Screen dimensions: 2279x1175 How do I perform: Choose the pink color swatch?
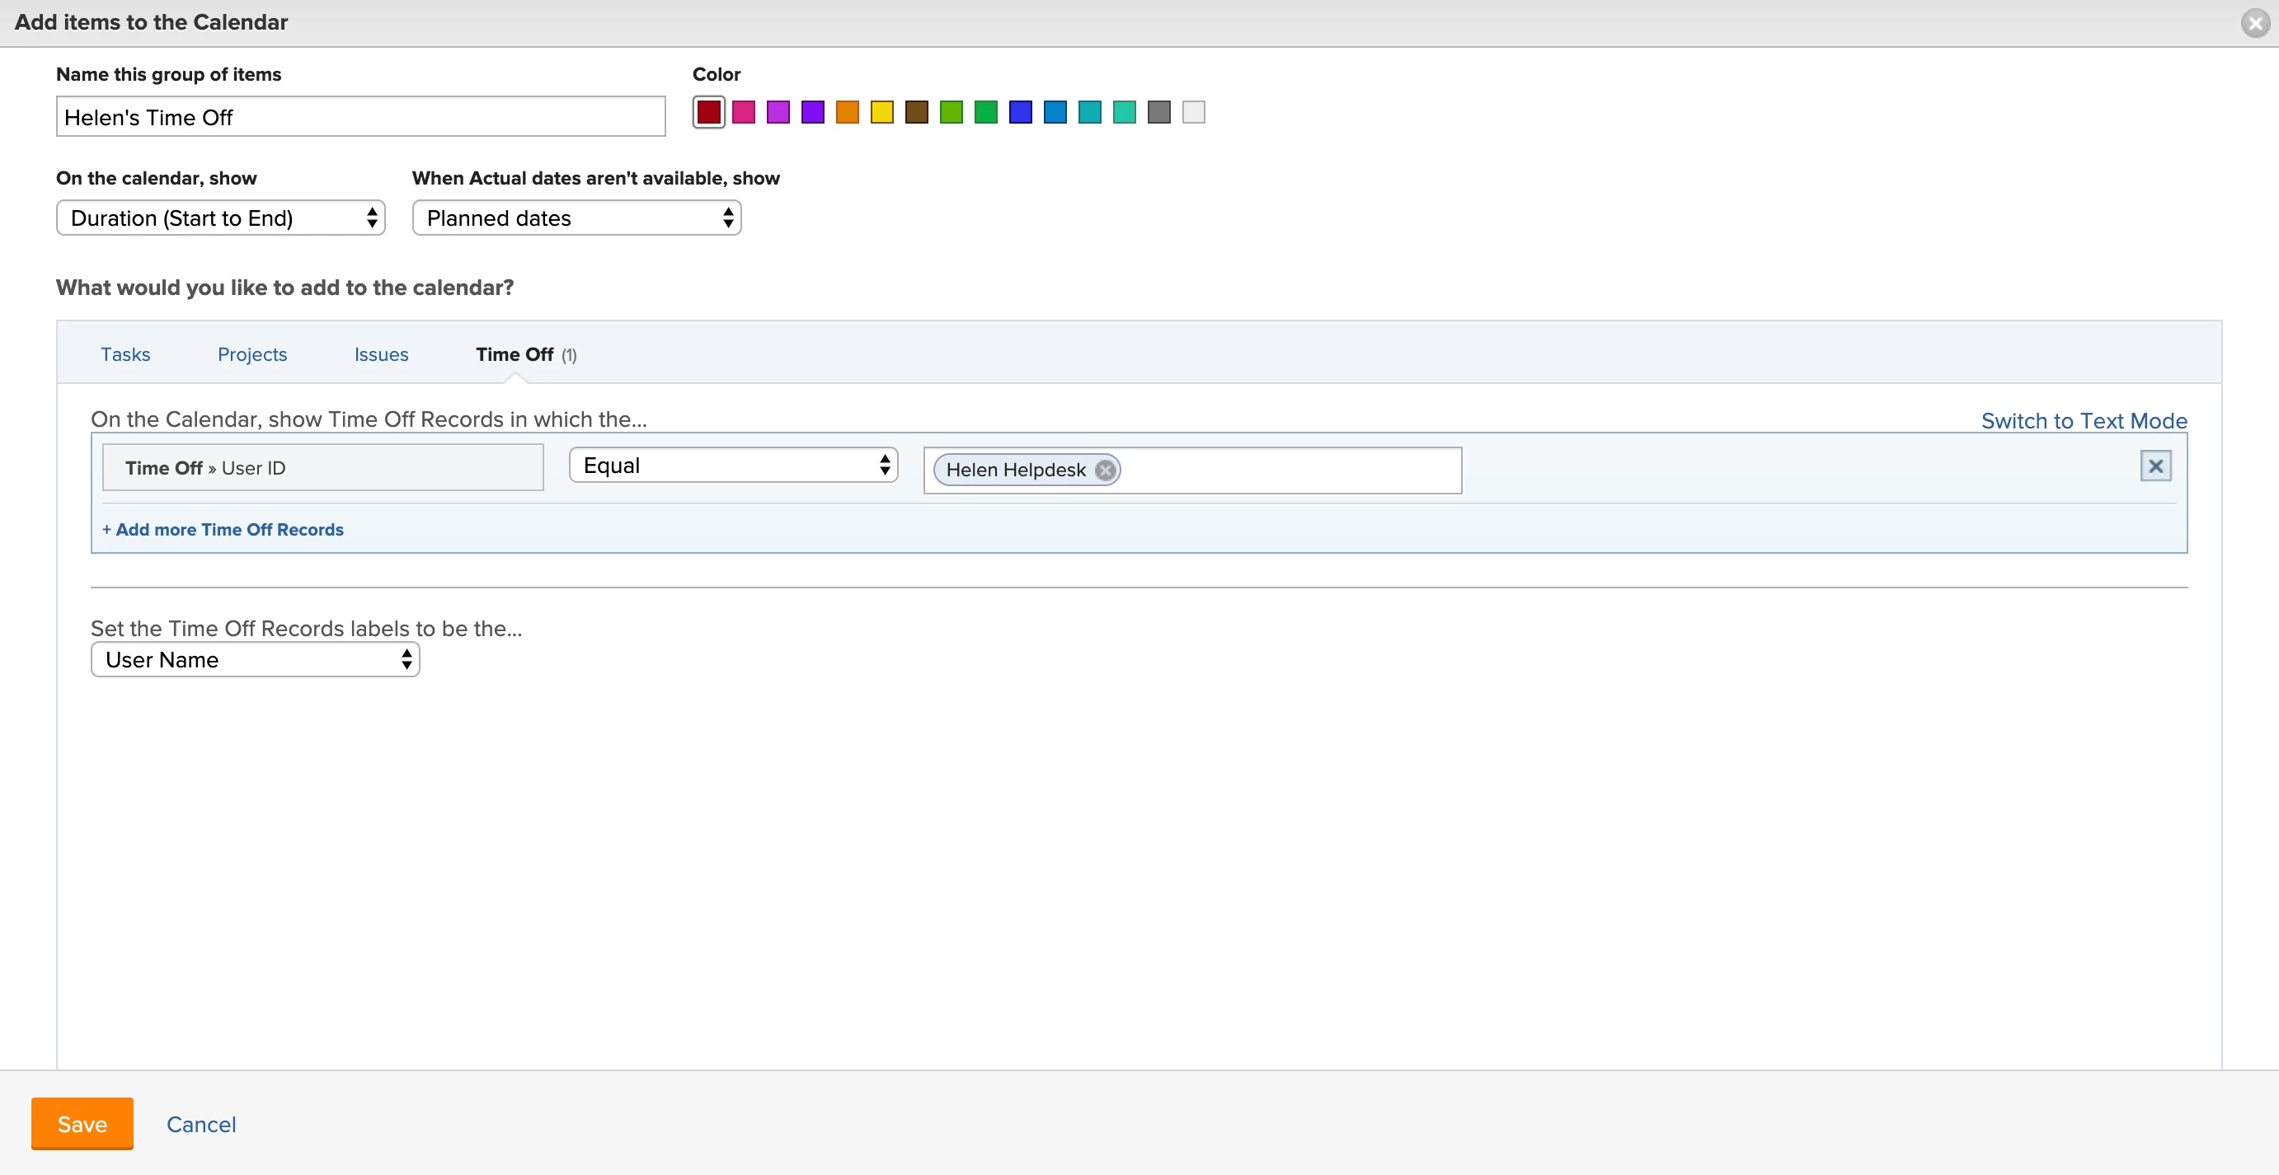[743, 112]
